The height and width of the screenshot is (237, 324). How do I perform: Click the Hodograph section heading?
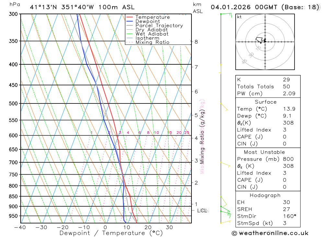(265, 196)
